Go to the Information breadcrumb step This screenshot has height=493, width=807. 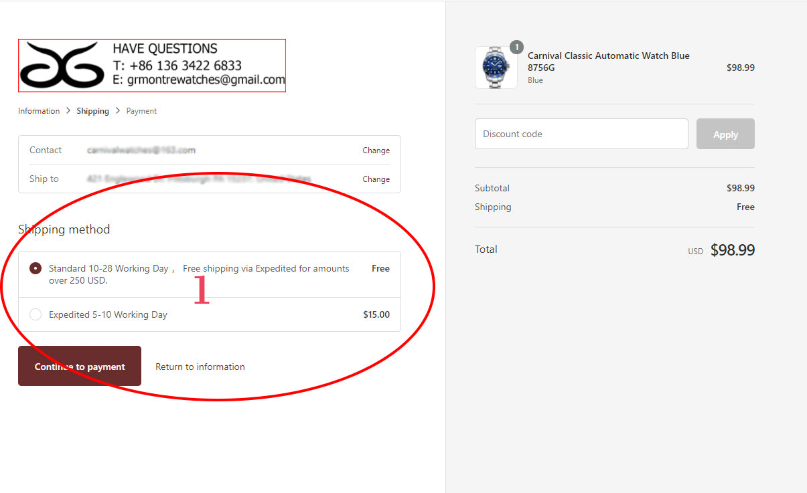click(39, 111)
